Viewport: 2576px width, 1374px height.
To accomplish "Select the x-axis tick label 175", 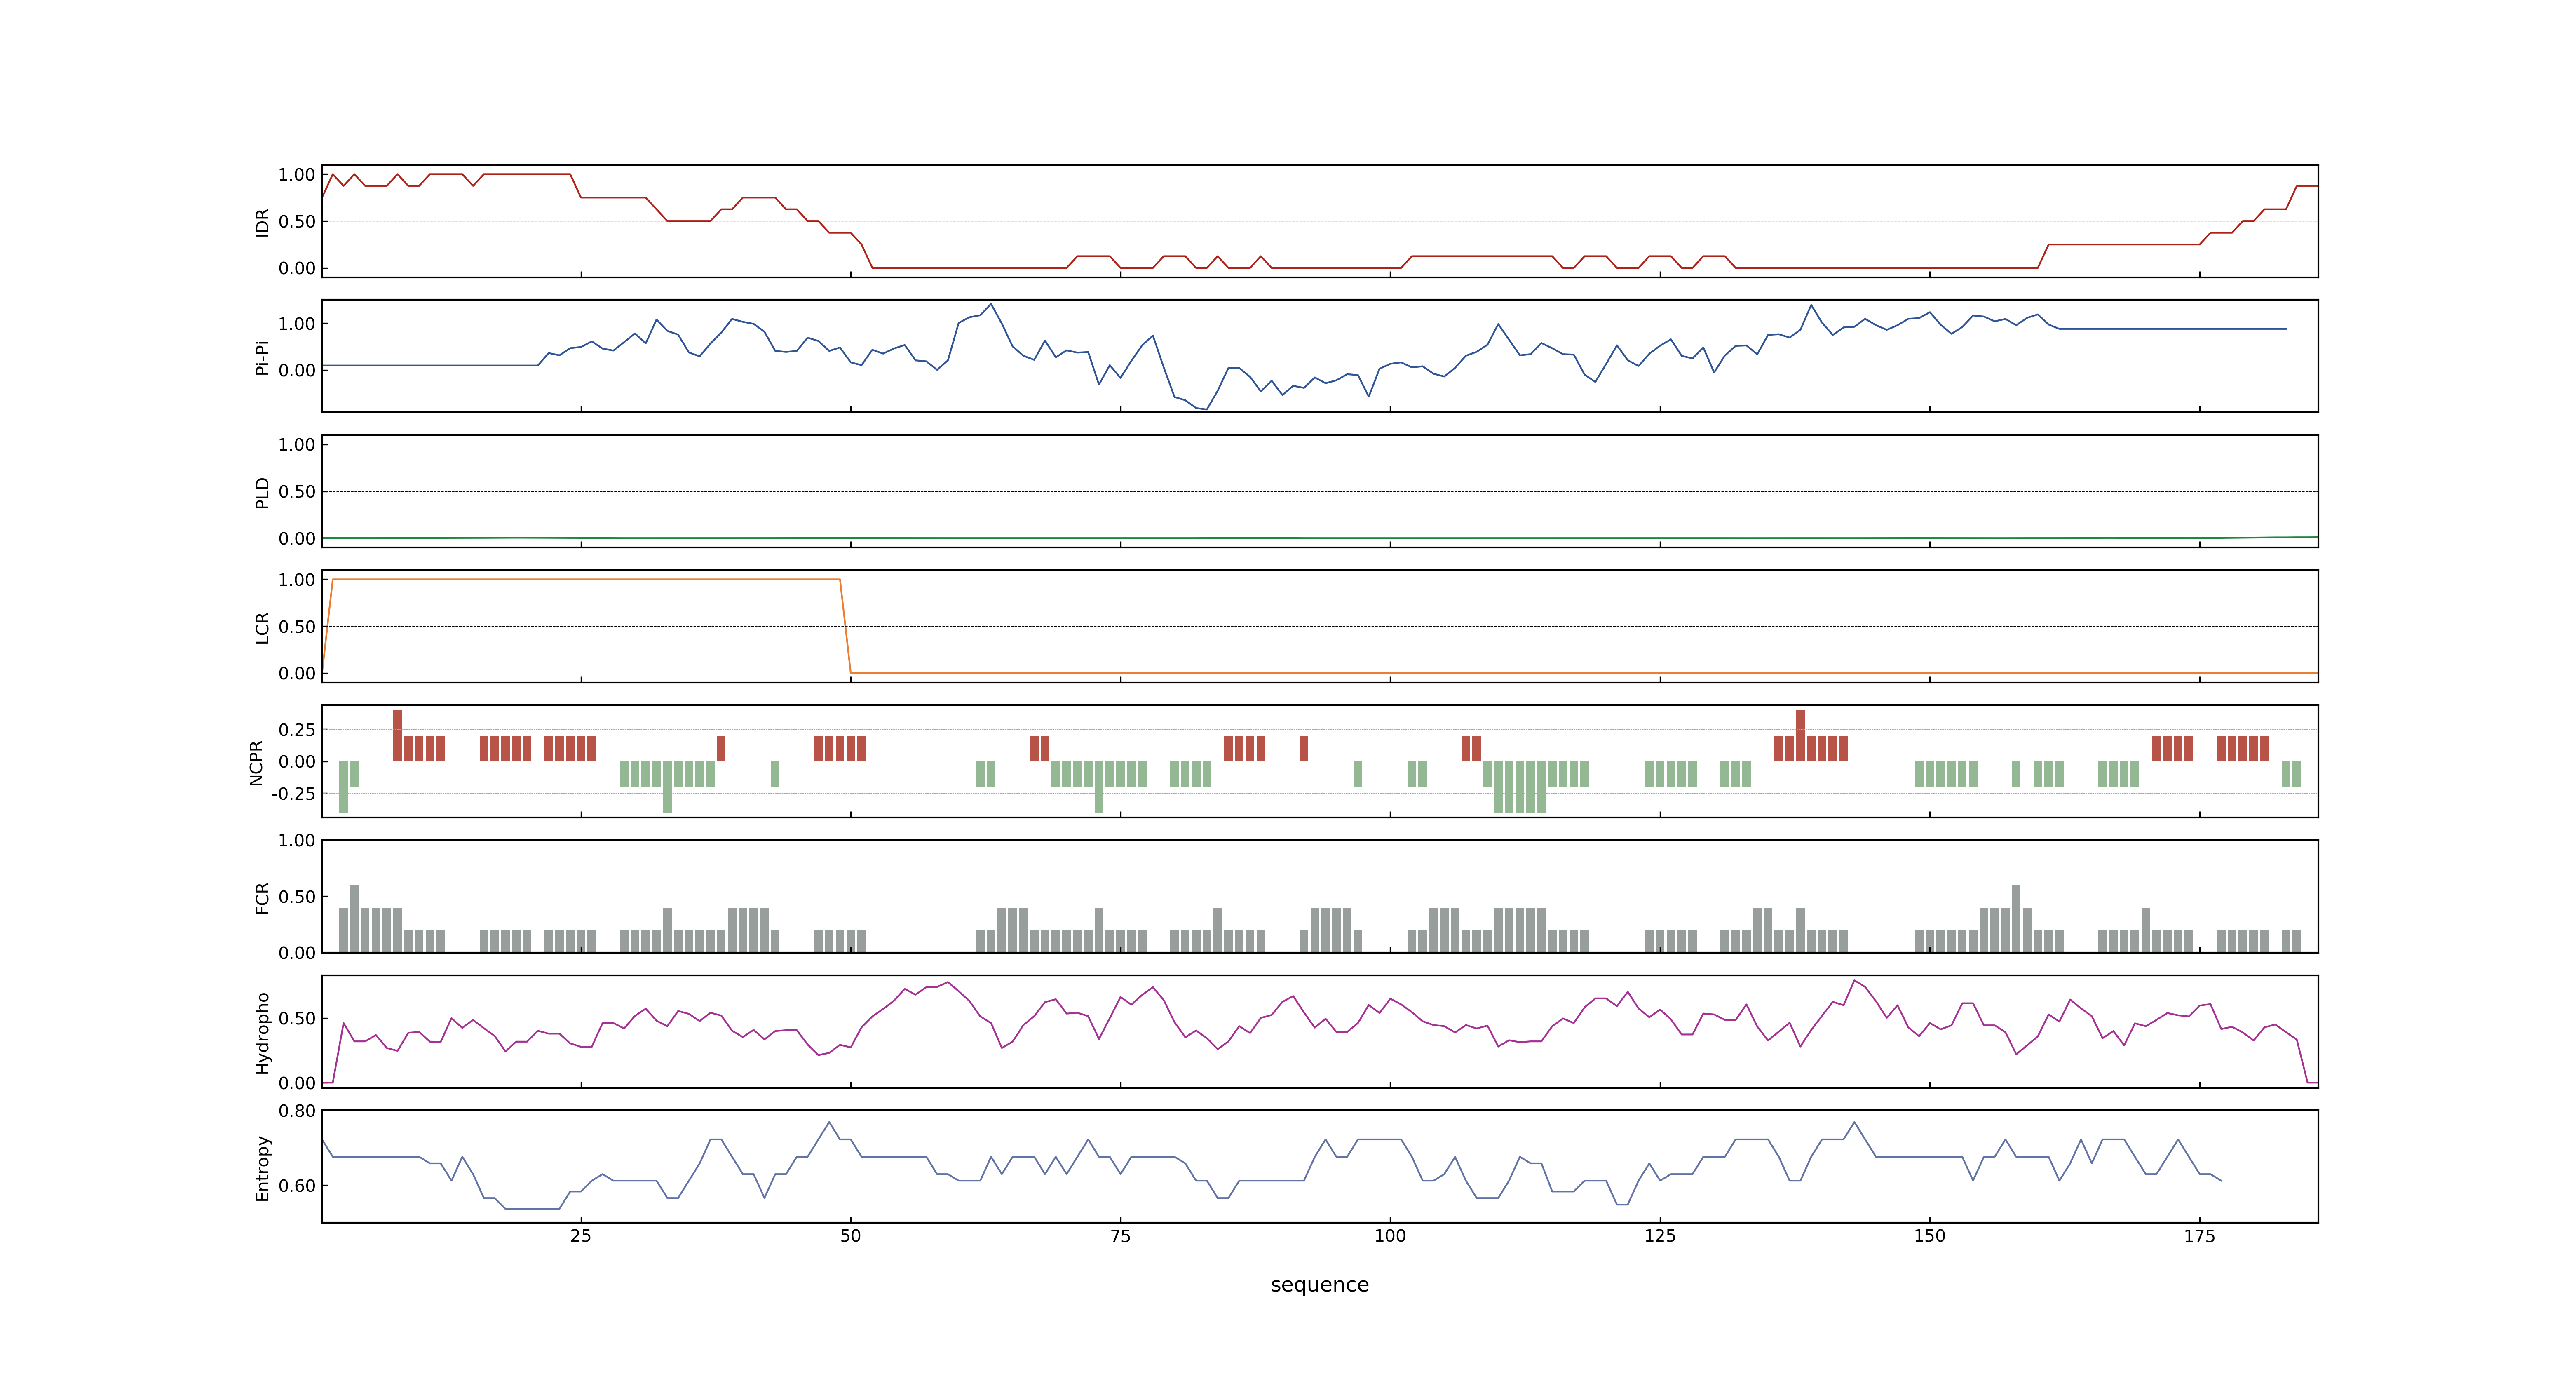I will pyautogui.click(x=2199, y=1236).
